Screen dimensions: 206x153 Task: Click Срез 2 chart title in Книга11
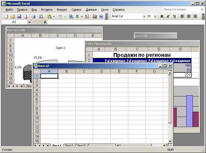coord(61,48)
